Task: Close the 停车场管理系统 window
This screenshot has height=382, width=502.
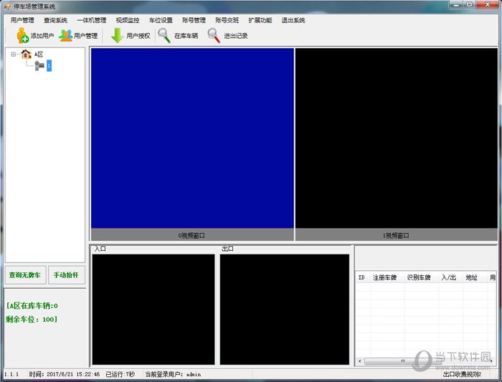Action: tap(487, 5)
